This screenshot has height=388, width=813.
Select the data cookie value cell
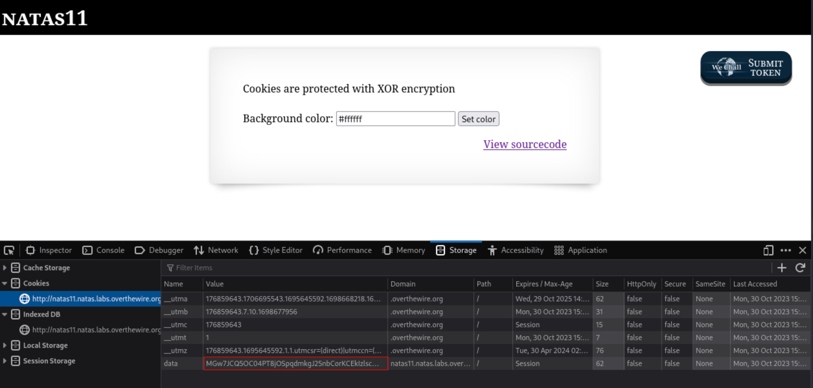click(x=295, y=363)
